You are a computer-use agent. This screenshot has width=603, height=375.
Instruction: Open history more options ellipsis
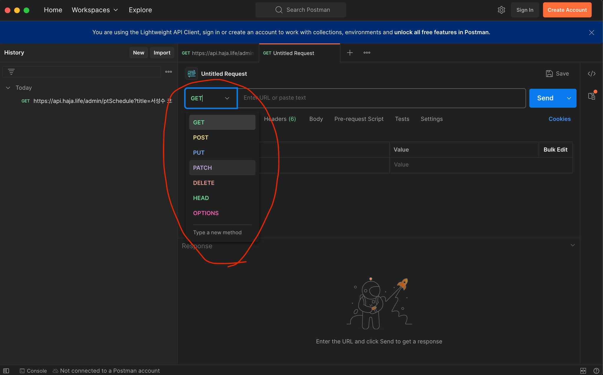point(168,72)
